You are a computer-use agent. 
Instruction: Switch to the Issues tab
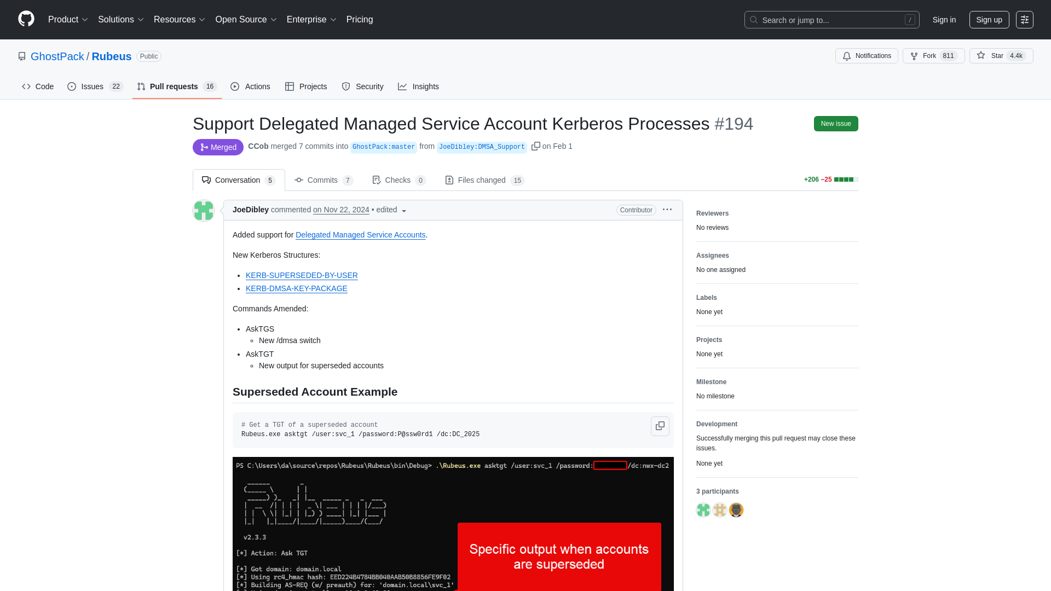click(x=95, y=86)
